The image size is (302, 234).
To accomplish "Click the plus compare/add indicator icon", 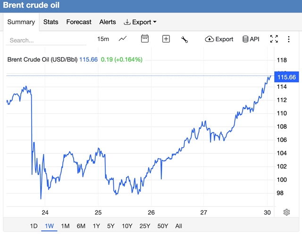I will (x=166, y=39).
